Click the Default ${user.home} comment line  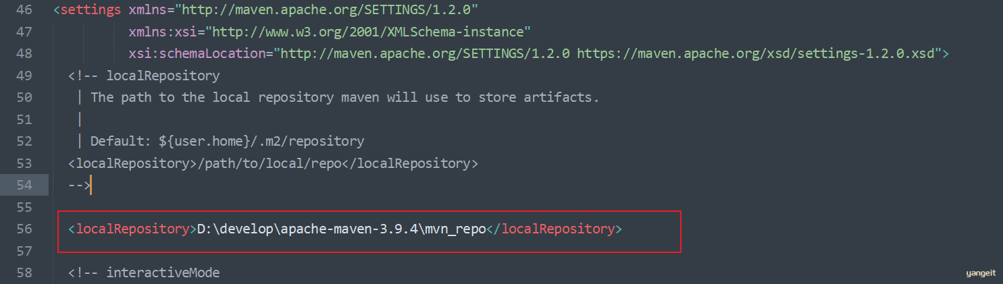(x=227, y=141)
